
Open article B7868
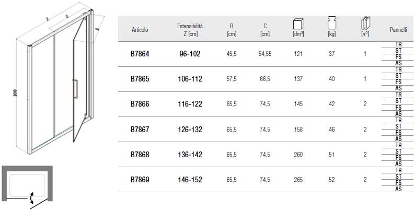[140, 155]
